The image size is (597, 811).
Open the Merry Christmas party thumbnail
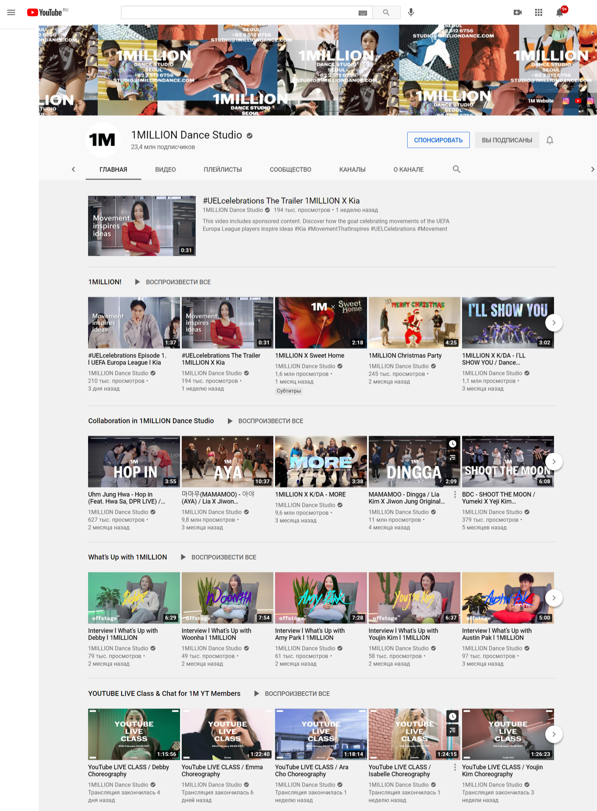tap(414, 322)
